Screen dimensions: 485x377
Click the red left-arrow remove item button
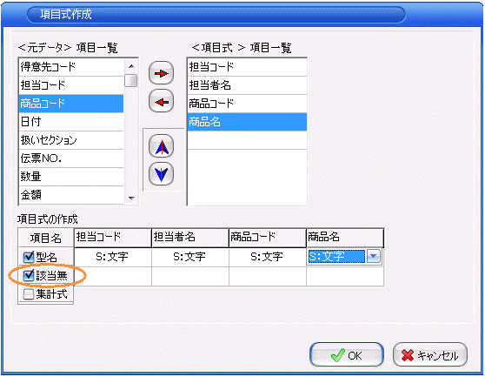pos(161,101)
